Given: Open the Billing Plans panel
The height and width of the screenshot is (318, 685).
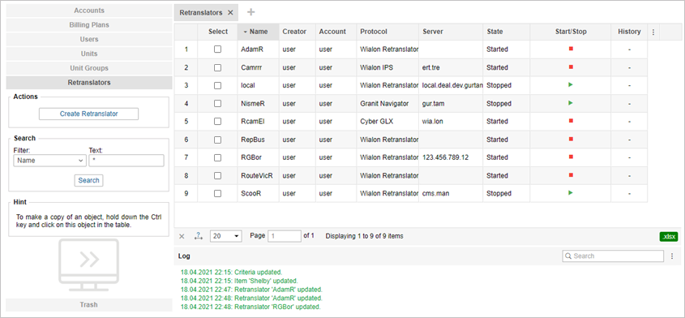Looking at the screenshot, I should pyautogui.click(x=89, y=25).
